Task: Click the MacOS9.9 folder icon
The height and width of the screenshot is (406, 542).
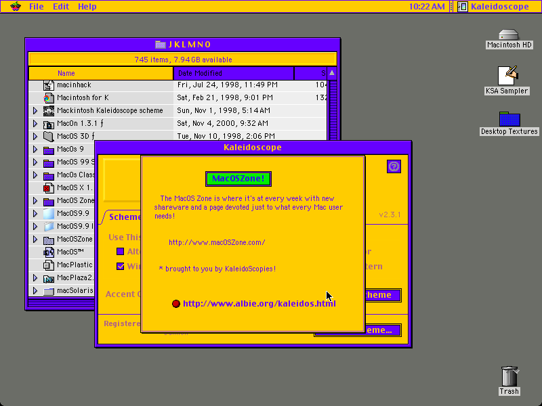Action: 49,214
